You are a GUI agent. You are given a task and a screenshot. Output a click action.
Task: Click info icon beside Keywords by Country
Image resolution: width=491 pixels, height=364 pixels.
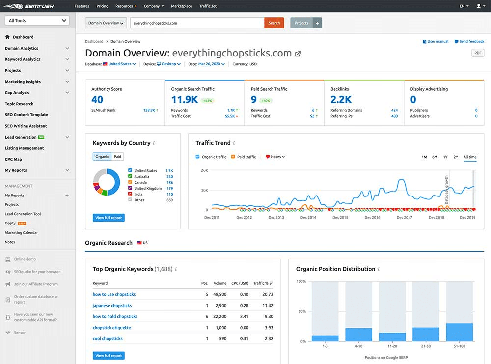[x=154, y=143]
